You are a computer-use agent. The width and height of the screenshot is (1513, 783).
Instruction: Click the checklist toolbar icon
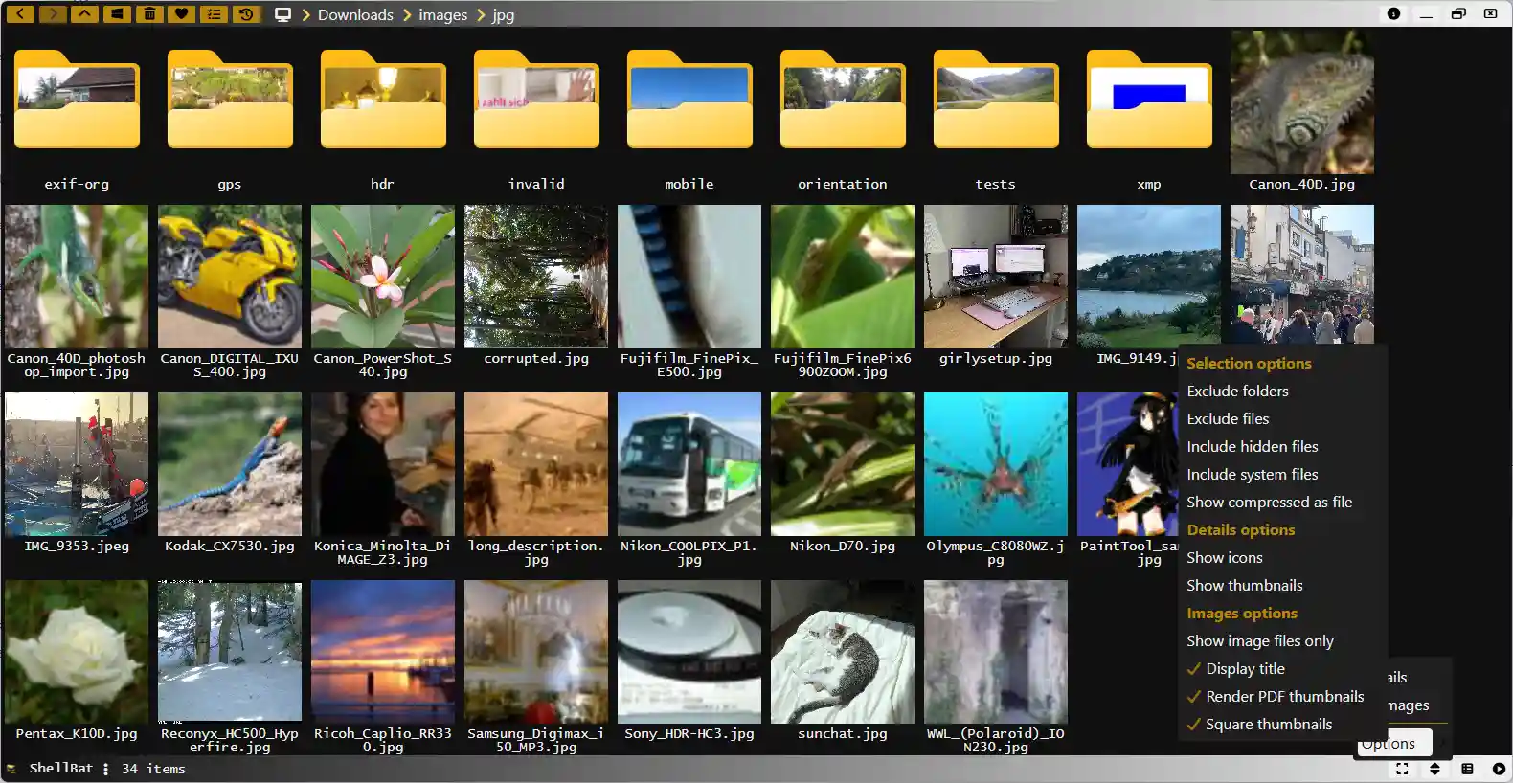click(x=215, y=13)
